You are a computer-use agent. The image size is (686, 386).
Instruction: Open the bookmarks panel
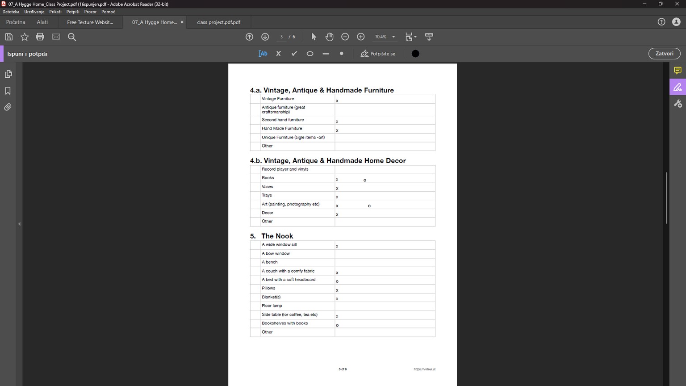click(x=8, y=91)
